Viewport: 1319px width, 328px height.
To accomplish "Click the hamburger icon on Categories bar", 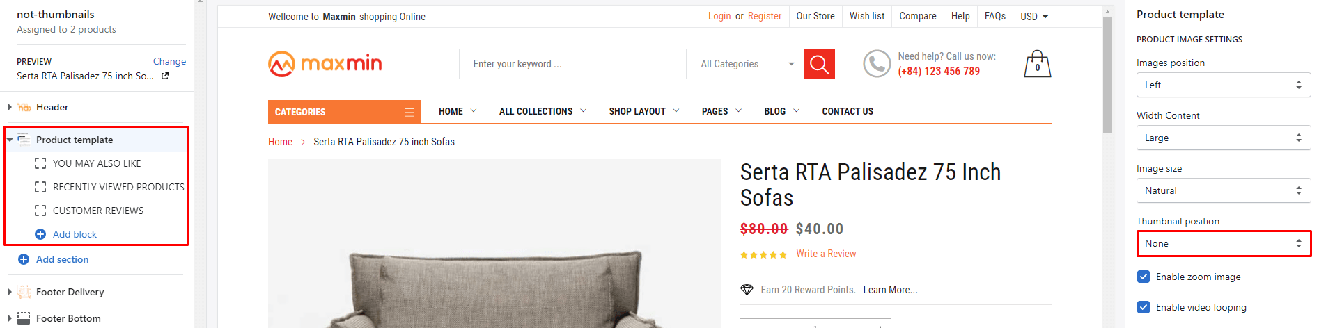I will (x=409, y=112).
